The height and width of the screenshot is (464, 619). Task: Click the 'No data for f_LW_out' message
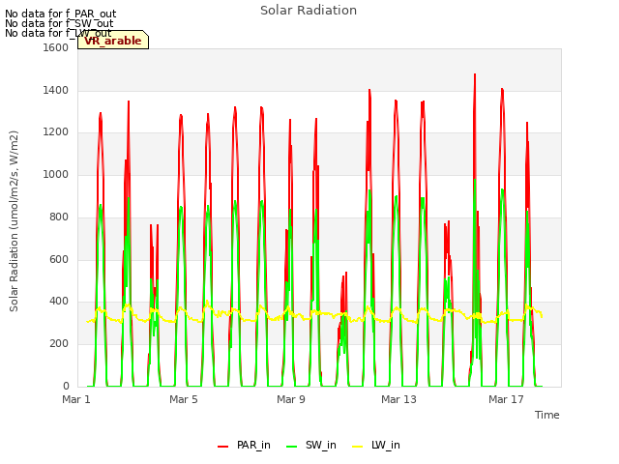(58, 33)
